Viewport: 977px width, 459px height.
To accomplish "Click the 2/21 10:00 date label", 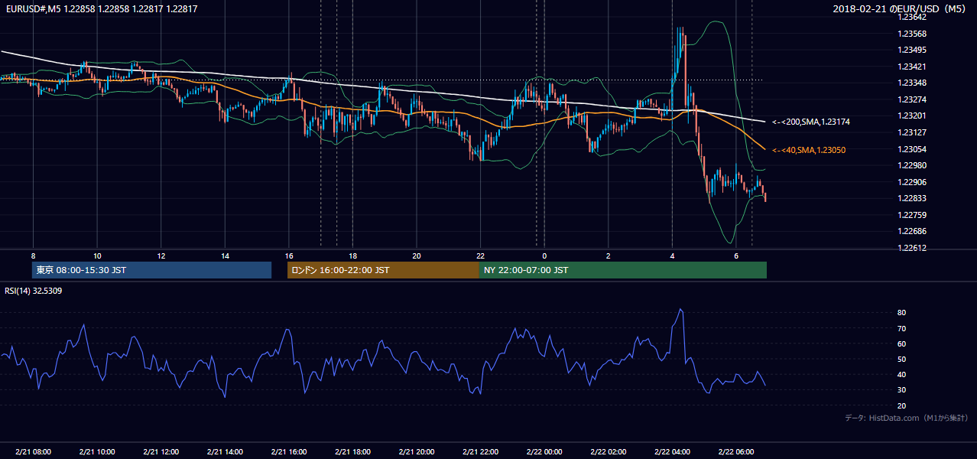I will tap(97, 452).
